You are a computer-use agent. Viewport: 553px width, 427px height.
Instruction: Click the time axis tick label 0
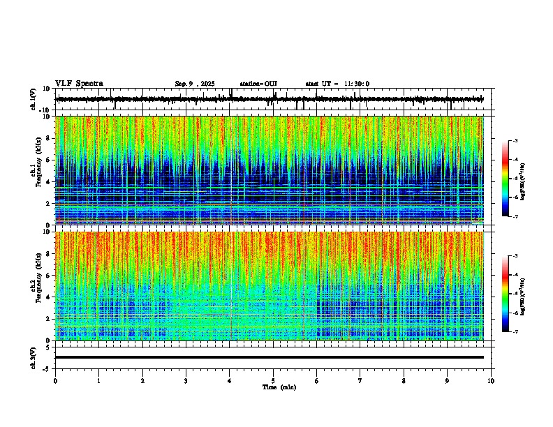55,381
